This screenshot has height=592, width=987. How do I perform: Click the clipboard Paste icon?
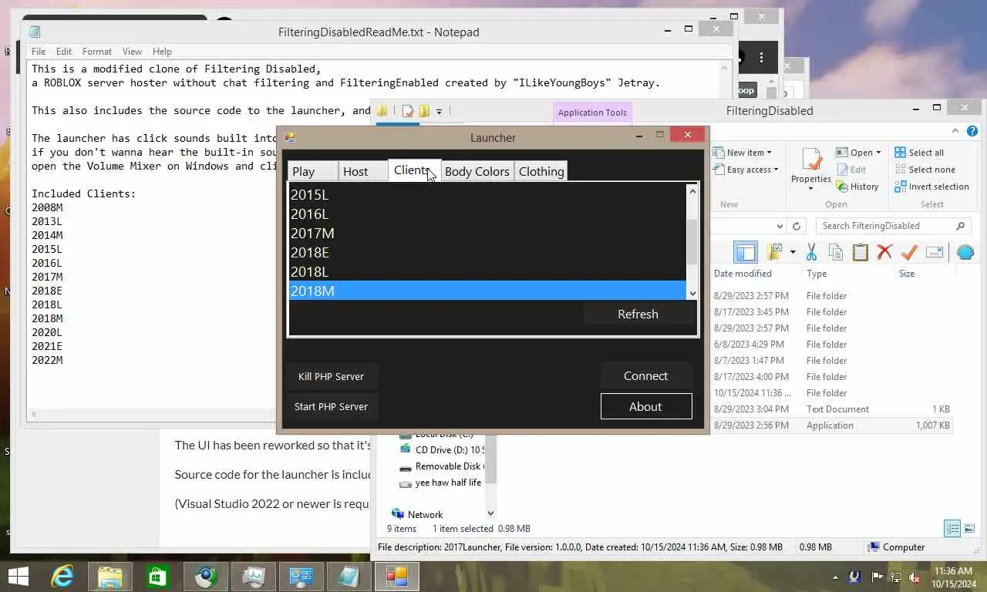click(861, 252)
